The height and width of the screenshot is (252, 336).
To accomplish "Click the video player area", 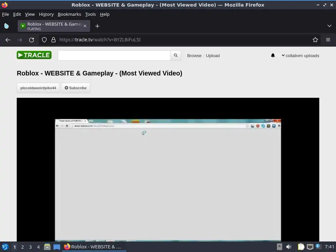I will pos(168,170).
